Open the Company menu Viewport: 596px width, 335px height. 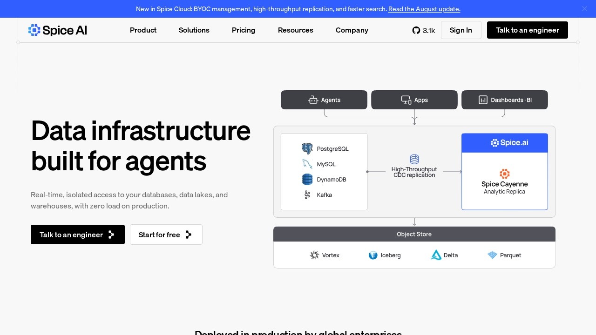click(352, 30)
